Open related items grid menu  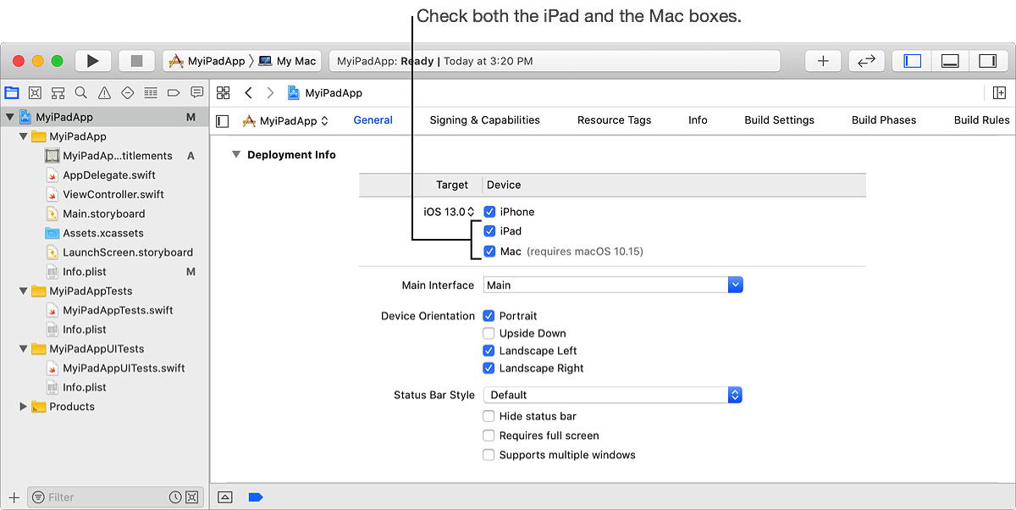224,92
